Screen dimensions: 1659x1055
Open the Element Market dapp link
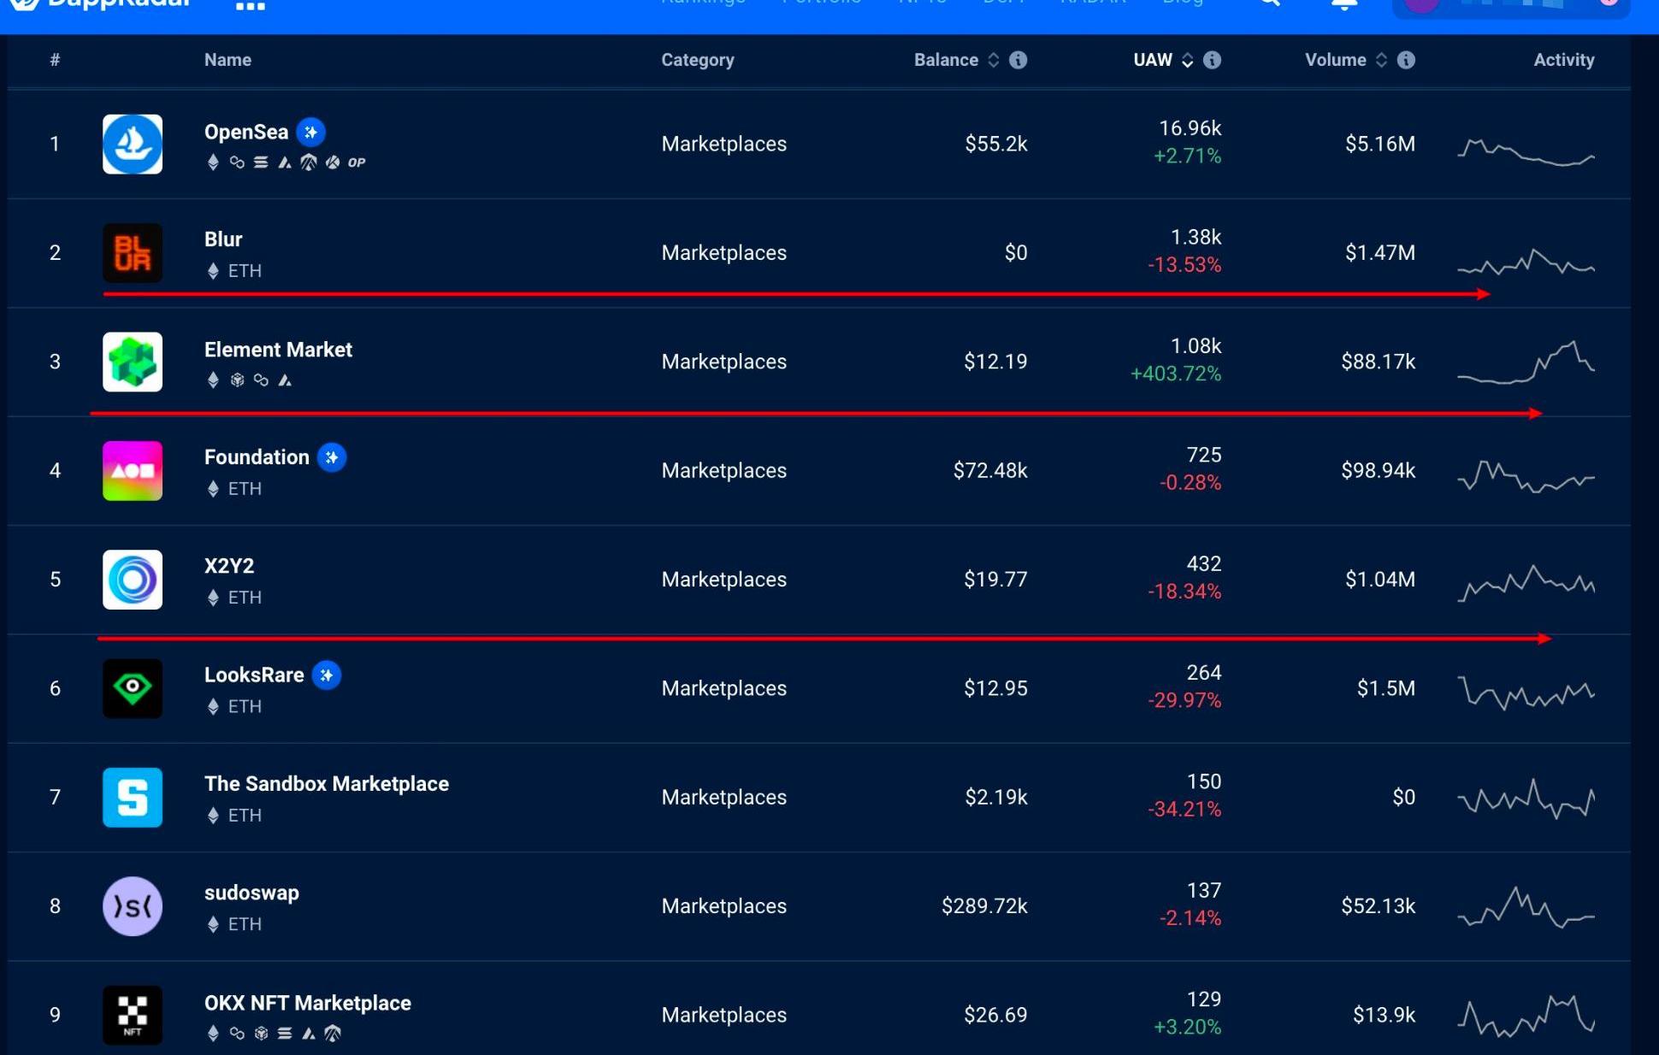point(278,350)
